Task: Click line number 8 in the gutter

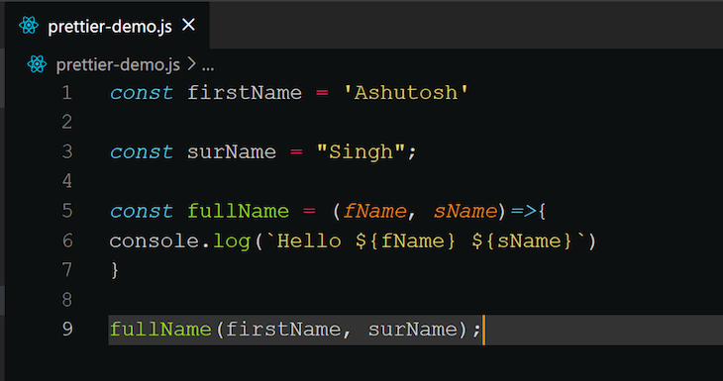Action: (67, 300)
